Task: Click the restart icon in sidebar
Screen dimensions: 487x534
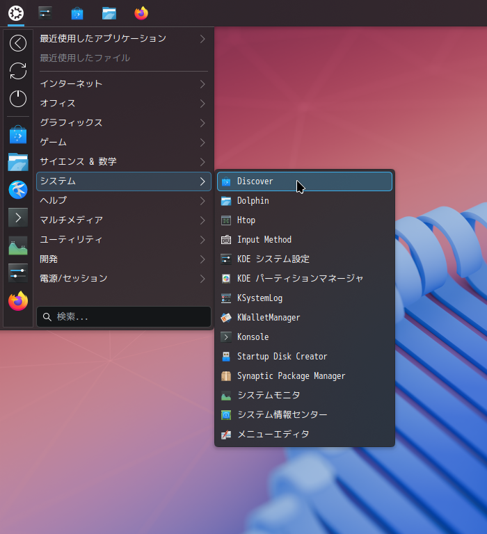Action: [x=18, y=71]
